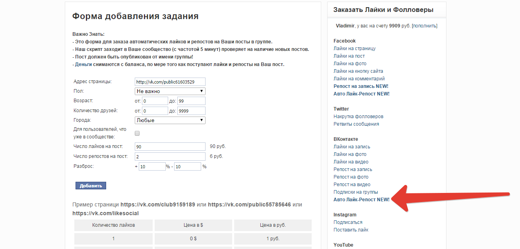Screen dimensions: 520x249
Task: Open 'Лайки на комментарий' link
Action: point(359,79)
